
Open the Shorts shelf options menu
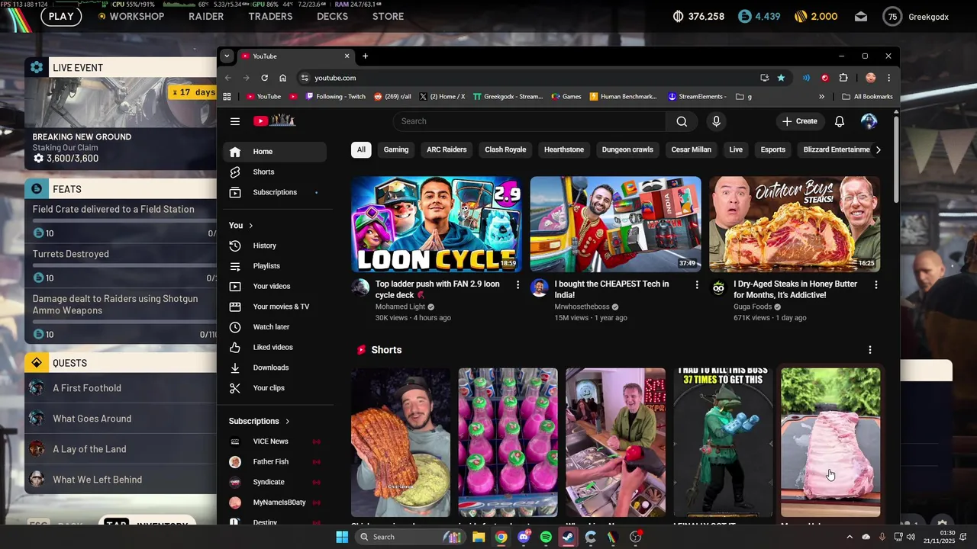click(x=869, y=350)
